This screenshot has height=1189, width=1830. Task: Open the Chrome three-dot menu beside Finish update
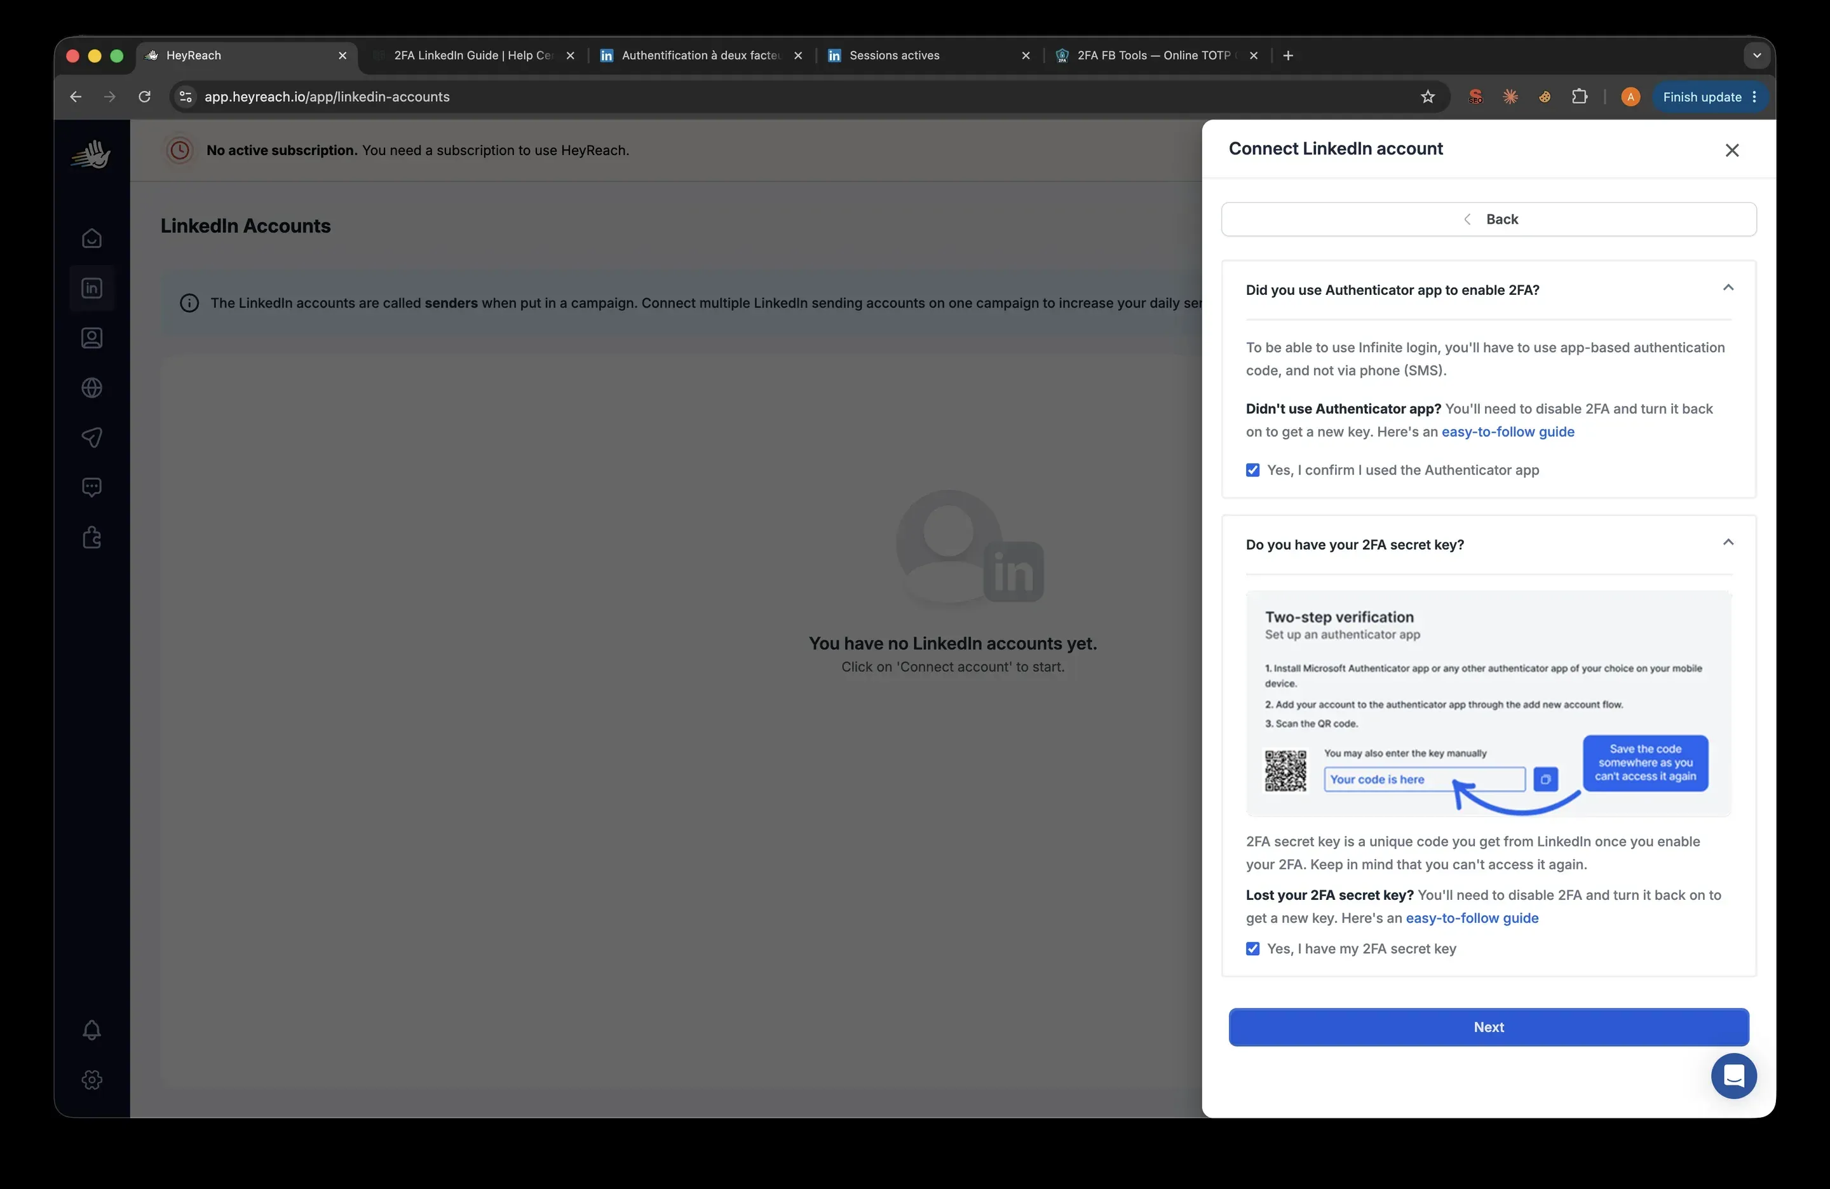1754,97
